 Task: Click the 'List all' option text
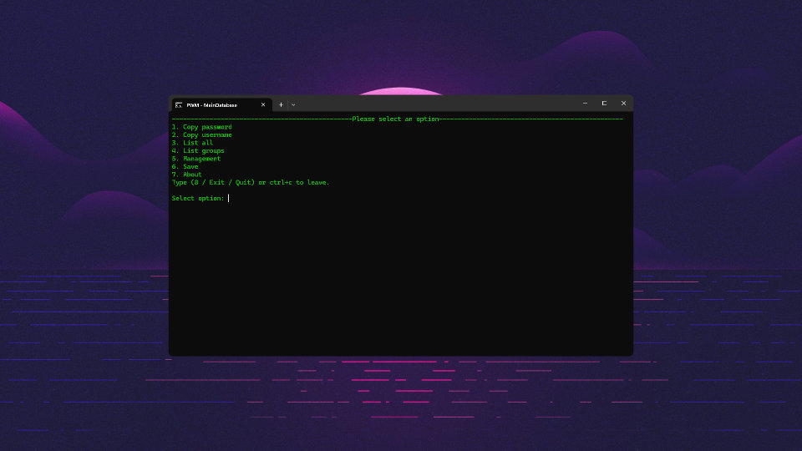(x=193, y=143)
